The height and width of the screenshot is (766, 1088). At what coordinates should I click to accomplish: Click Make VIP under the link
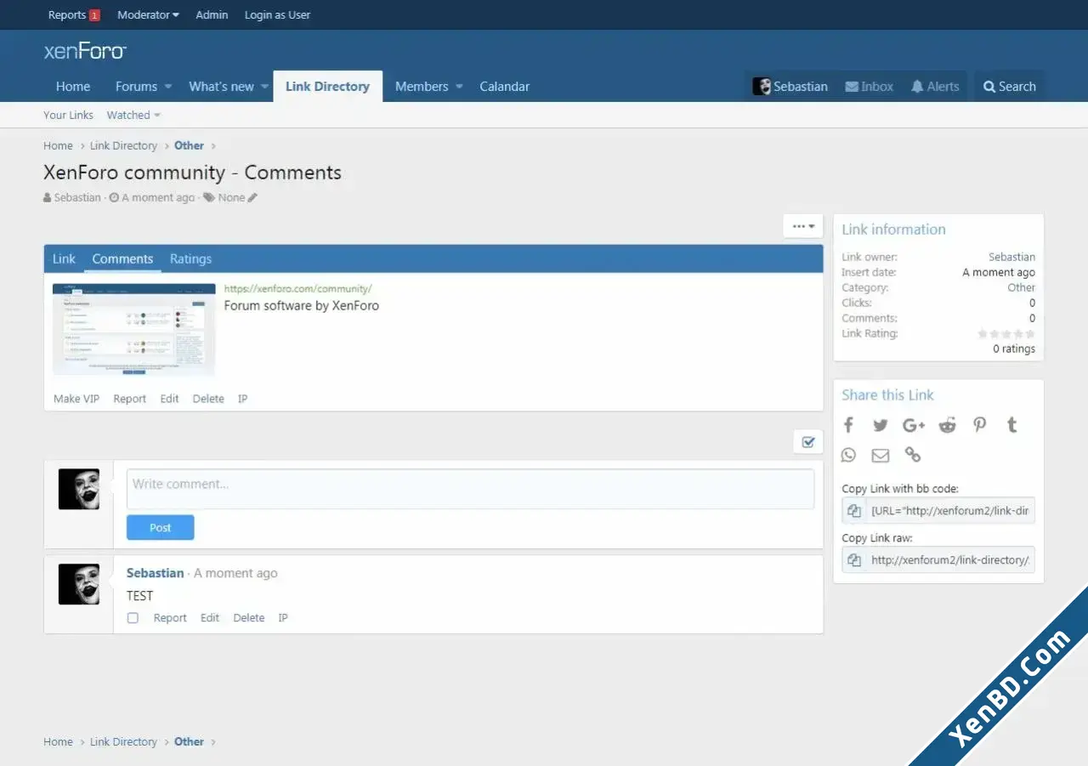(x=76, y=399)
